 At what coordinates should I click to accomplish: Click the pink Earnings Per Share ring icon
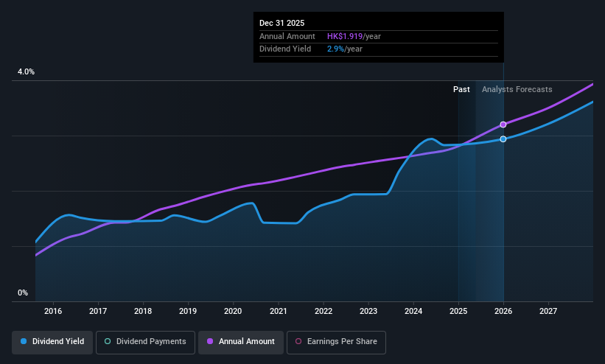[x=298, y=342]
